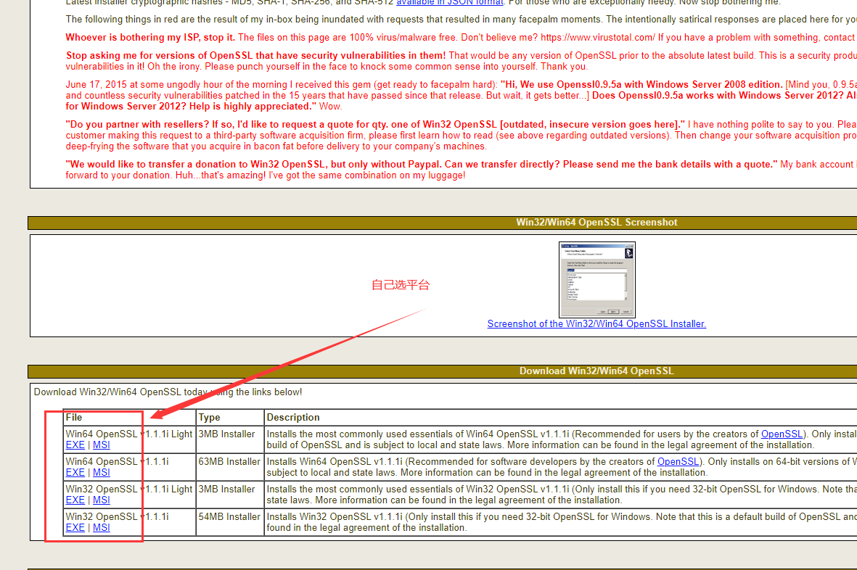This screenshot has height=570, width=857.
Task: Open OpenSSL link in Win64 63MB description
Action: coord(678,461)
